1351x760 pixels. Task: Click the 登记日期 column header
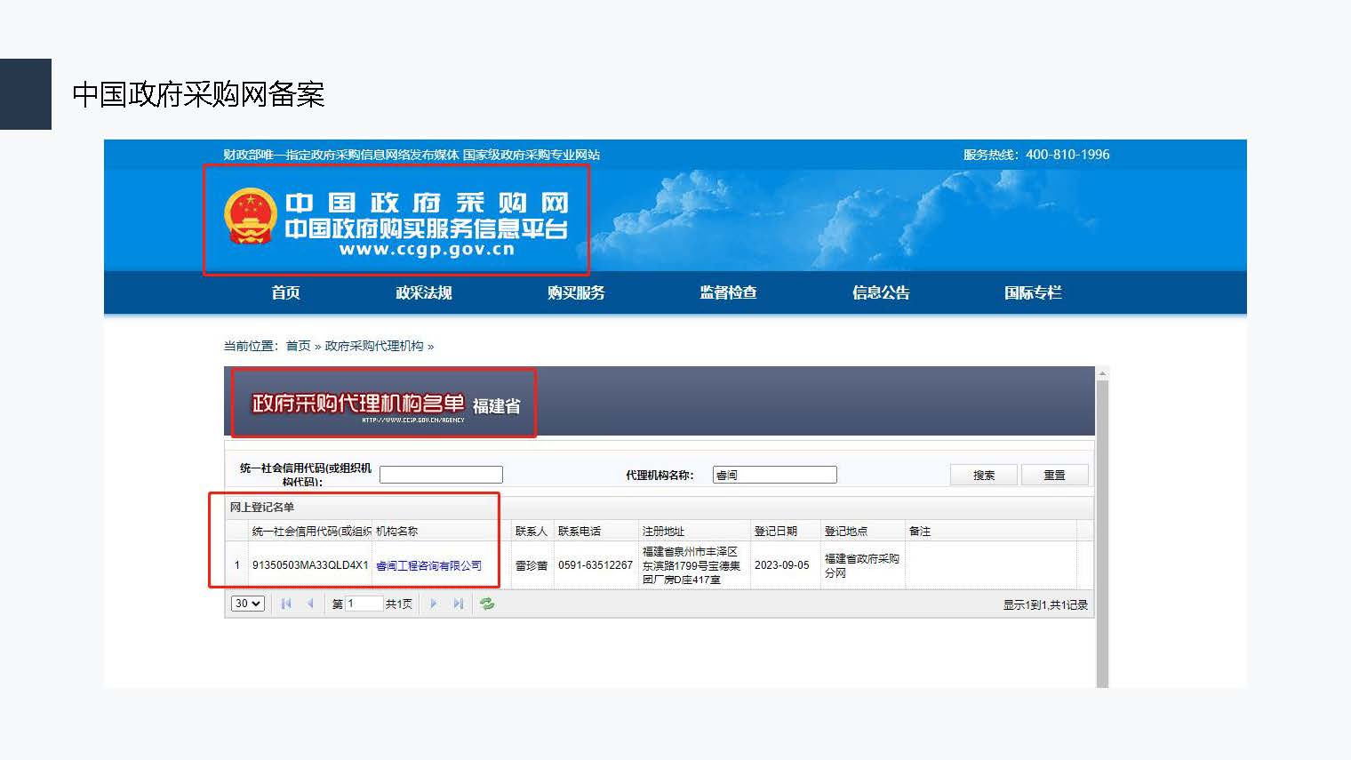(x=785, y=531)
